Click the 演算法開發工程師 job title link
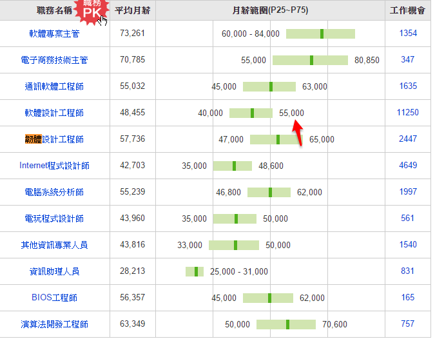435x339 pixels. click(54, 324)
